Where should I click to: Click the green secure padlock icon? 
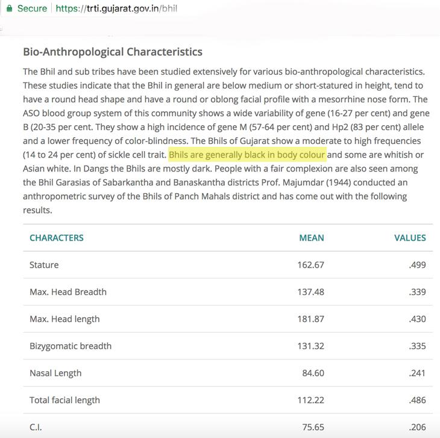point(9,8)
